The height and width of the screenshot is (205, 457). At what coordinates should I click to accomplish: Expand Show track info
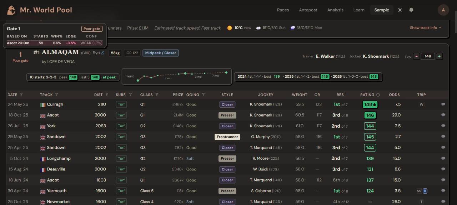425,28
